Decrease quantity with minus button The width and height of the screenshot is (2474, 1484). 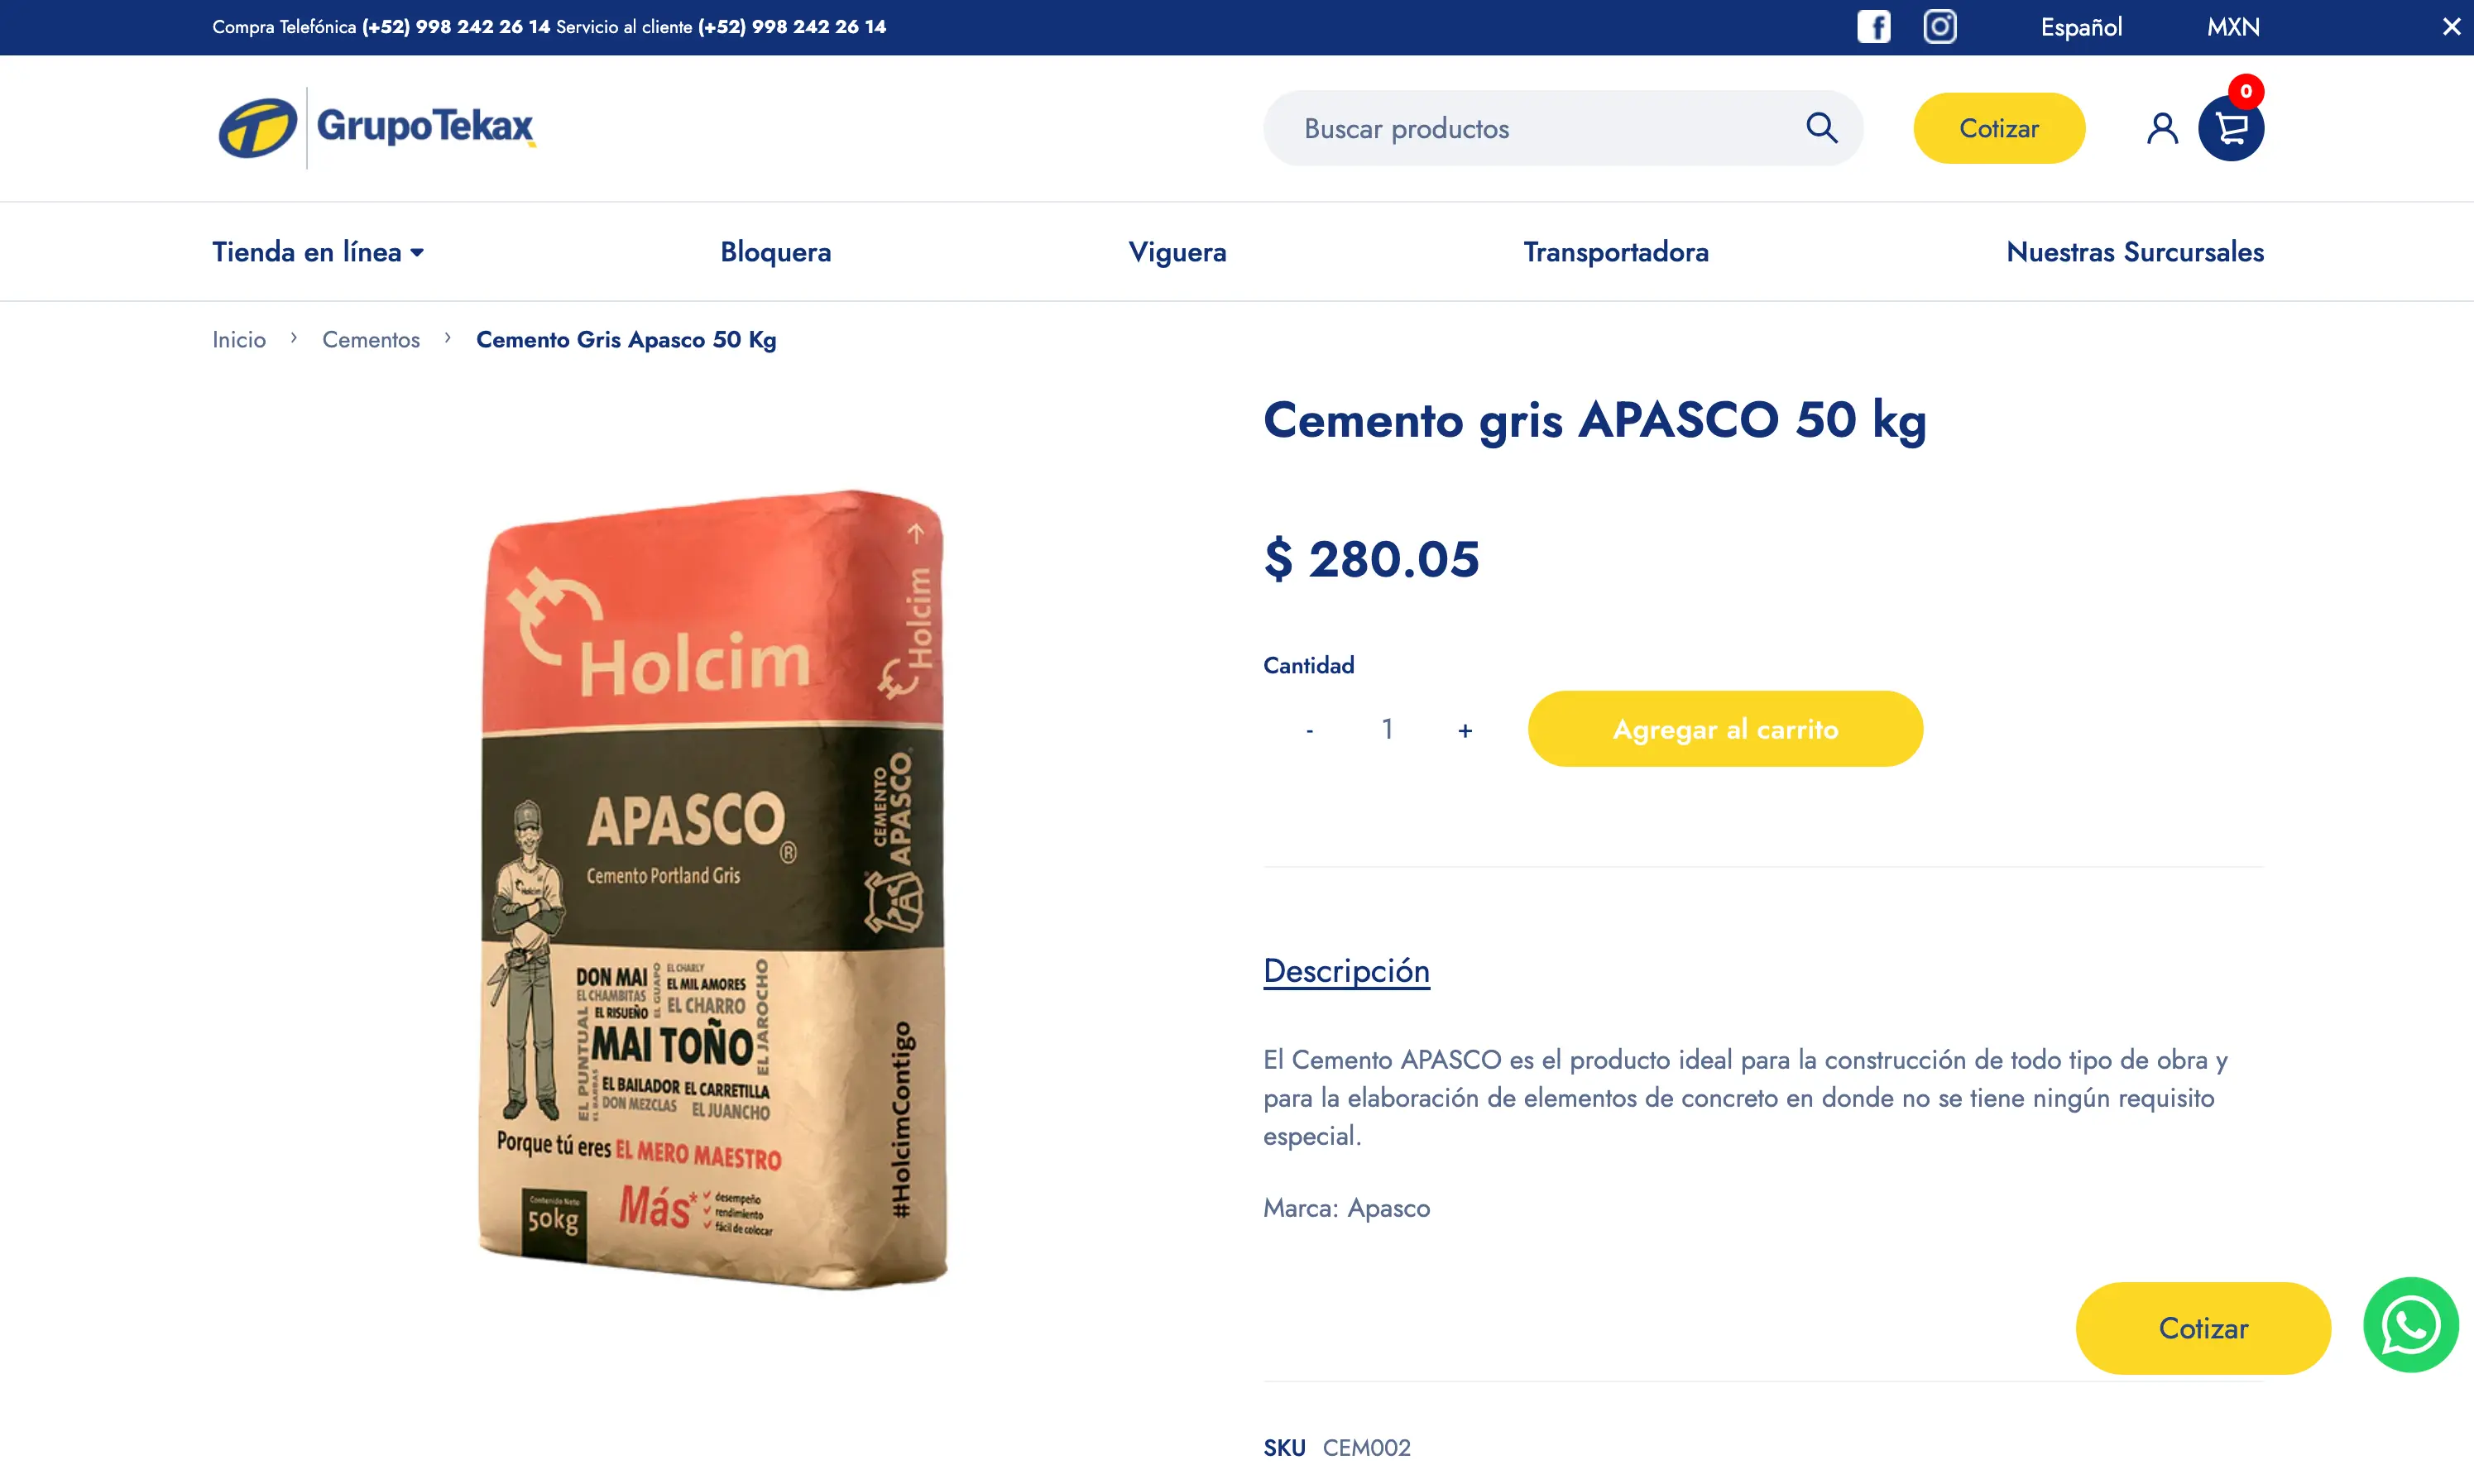click(x=1309, y=730)
